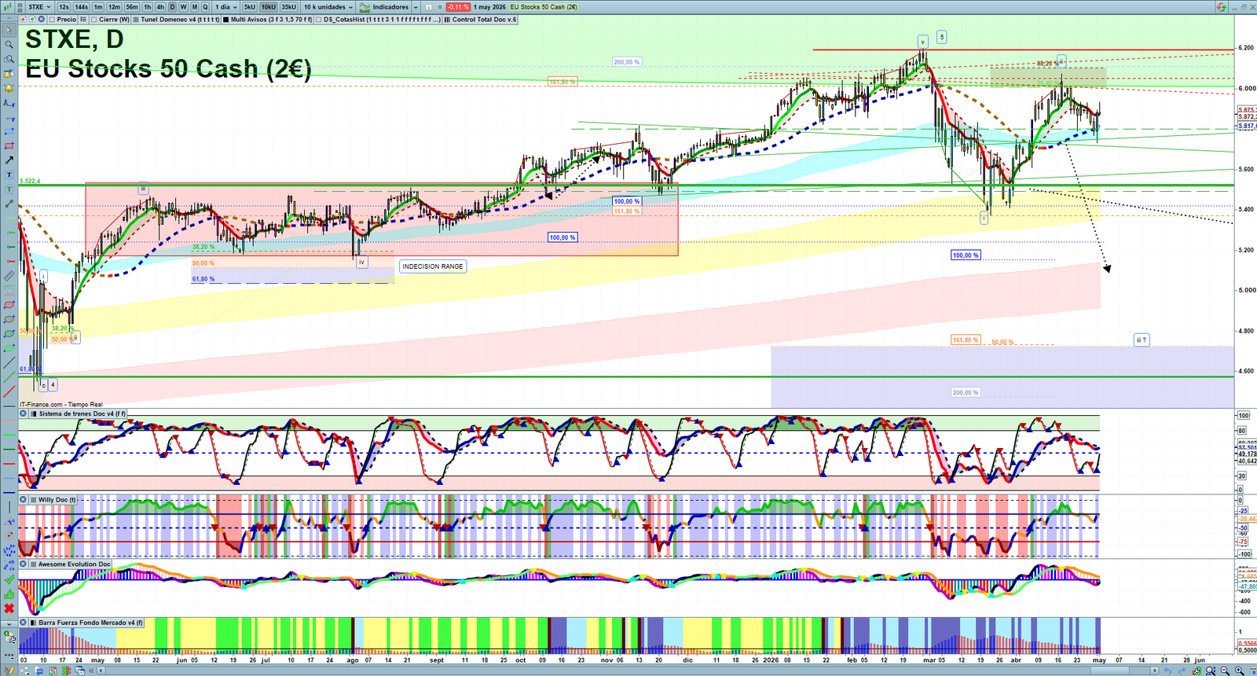Viewport: 1257px width, 676px height.
Task: Close the Sistema de trenes Doc v4 panel
Action: 24,413
